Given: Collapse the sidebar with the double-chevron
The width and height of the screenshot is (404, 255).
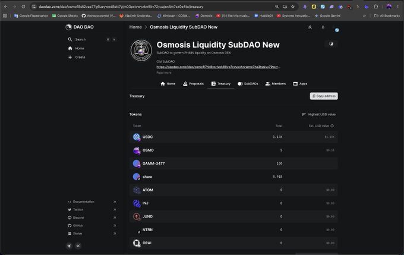Looking at the screenshot, I should 78,245.
